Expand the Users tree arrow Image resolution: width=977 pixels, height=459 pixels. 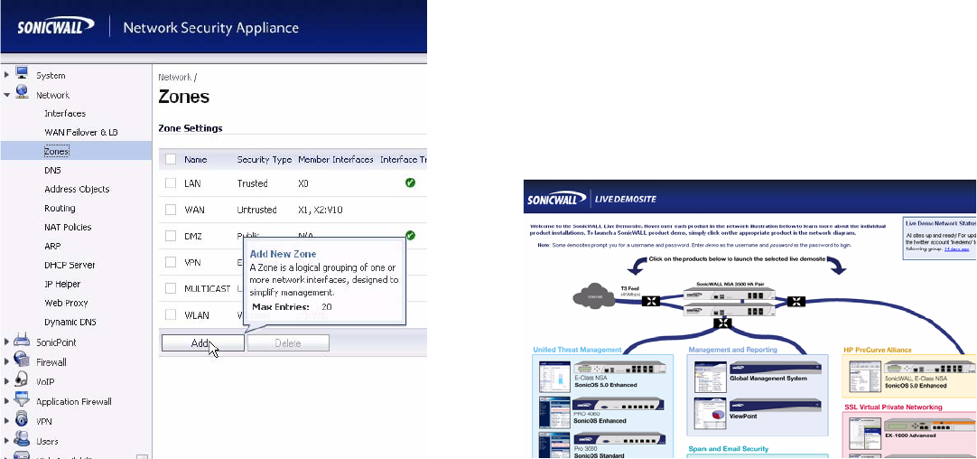[7, 441]
